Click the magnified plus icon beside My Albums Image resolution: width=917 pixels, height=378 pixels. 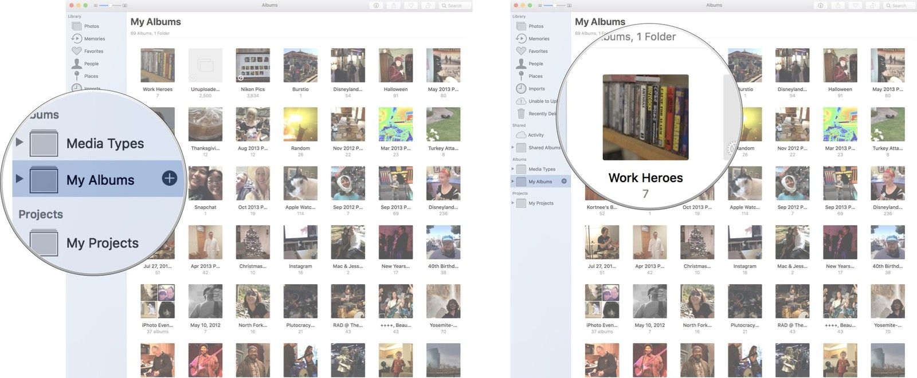[169, 178]
